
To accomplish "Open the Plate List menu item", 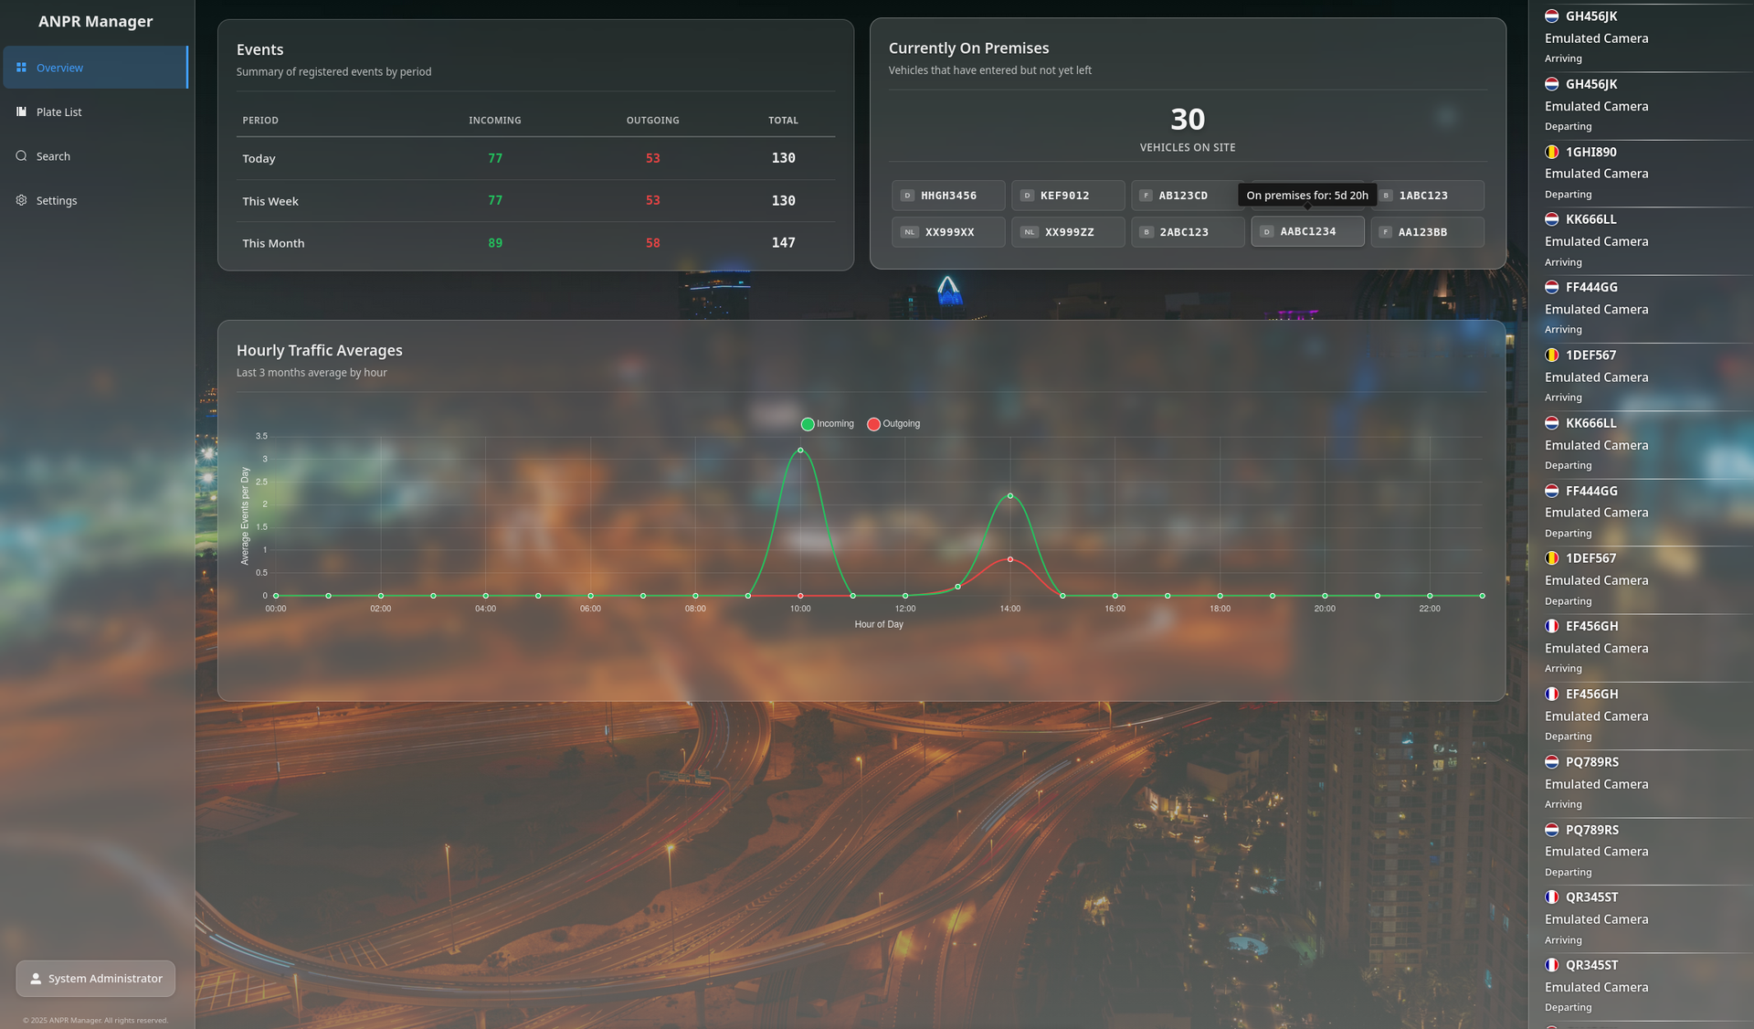I will point(59,111).
